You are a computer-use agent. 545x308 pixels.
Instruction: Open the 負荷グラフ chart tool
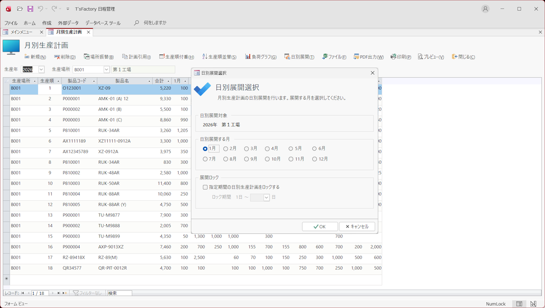pyautogui.click(x=248, y=57)
